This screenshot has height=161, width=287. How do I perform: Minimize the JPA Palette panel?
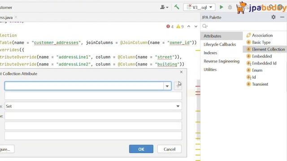click(282, 17)
